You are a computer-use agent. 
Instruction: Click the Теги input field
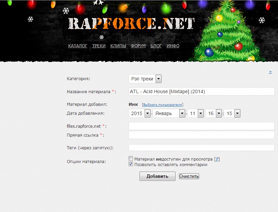point(202,148)
